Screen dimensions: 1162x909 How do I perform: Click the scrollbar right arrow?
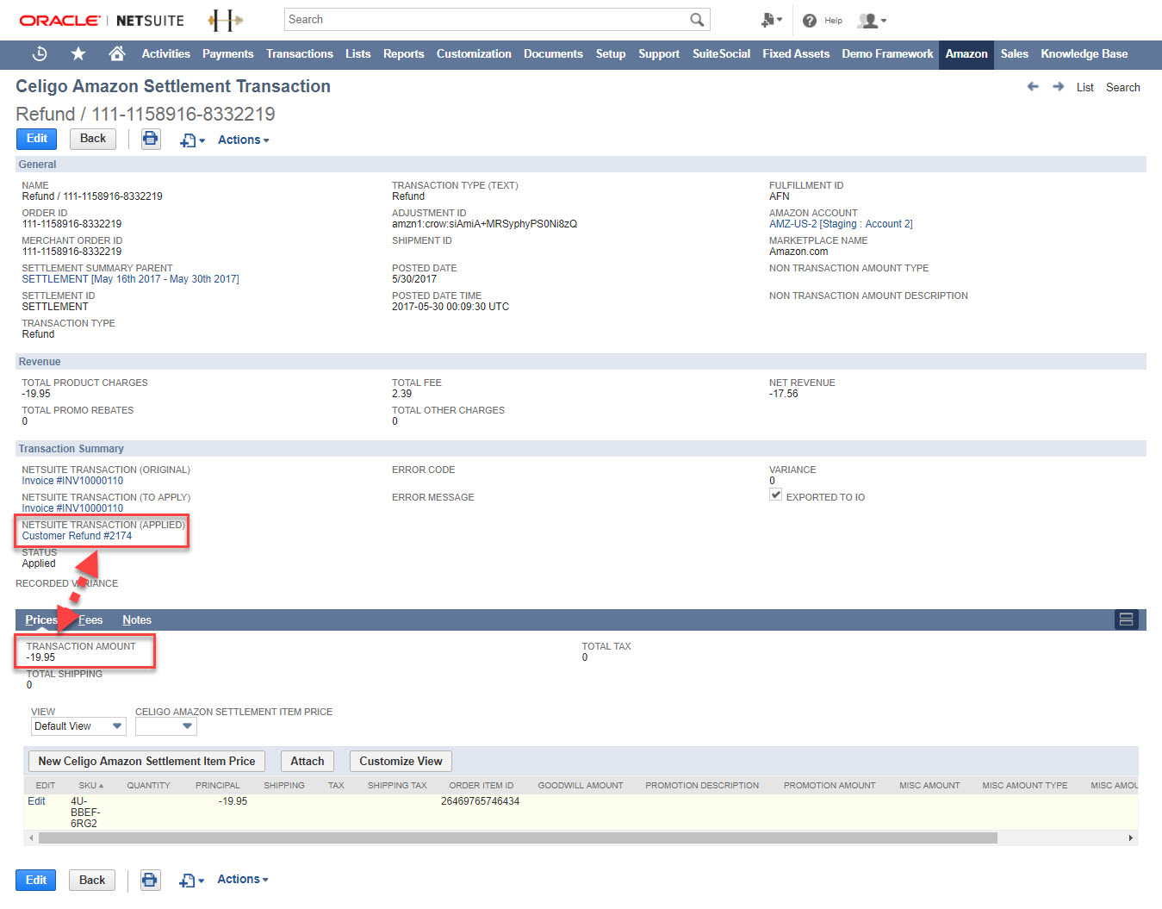pyautogui.click(x=1130, y=837)
